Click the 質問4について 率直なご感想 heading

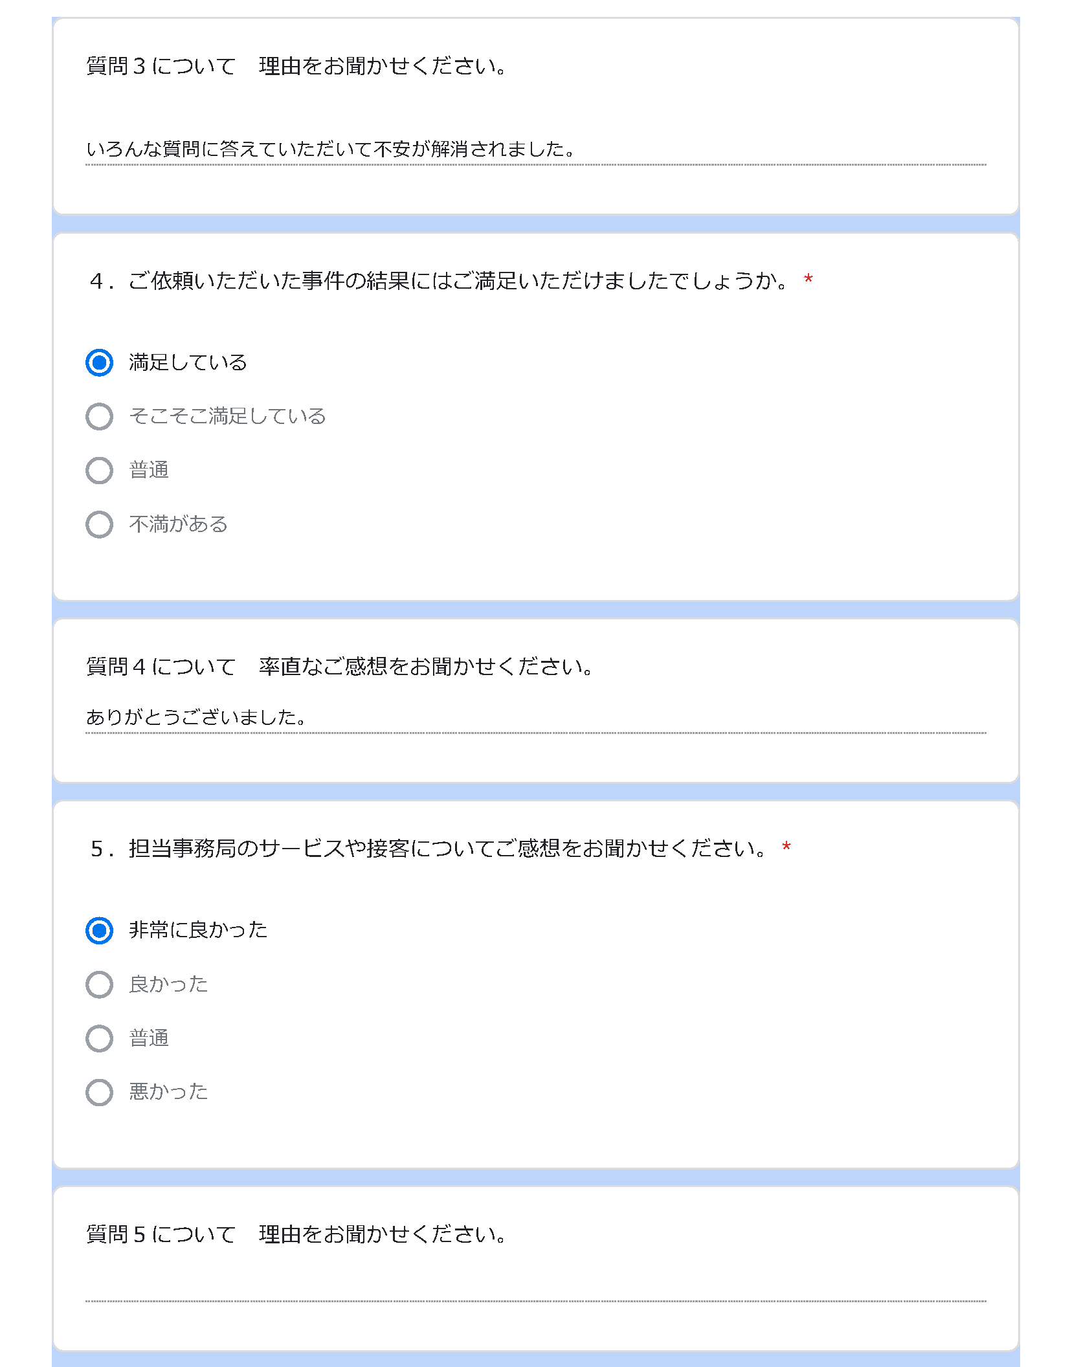[339, 667]
